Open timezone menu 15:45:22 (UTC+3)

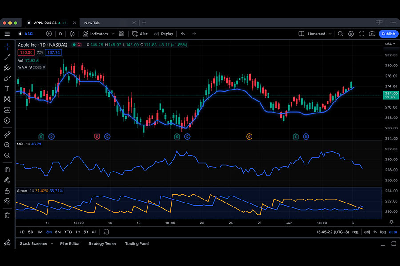(x=332, y=232)
